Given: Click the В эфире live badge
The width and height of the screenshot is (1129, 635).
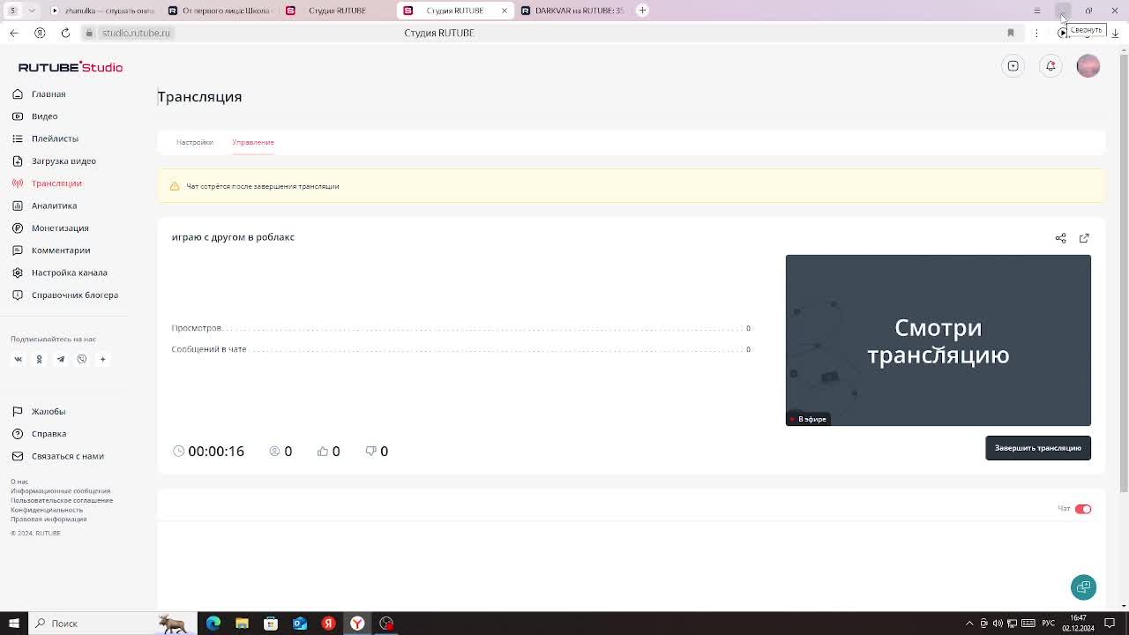Looking at the screenshot, I should (x=808, y=419).
